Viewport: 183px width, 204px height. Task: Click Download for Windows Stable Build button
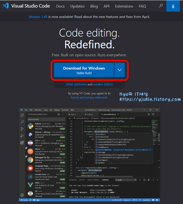coord(84,70)
